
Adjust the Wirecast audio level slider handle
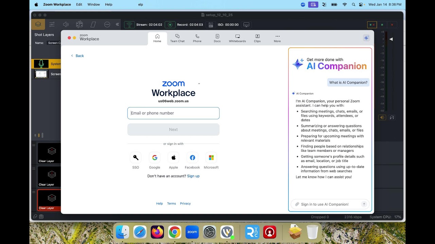click(391, 39)
